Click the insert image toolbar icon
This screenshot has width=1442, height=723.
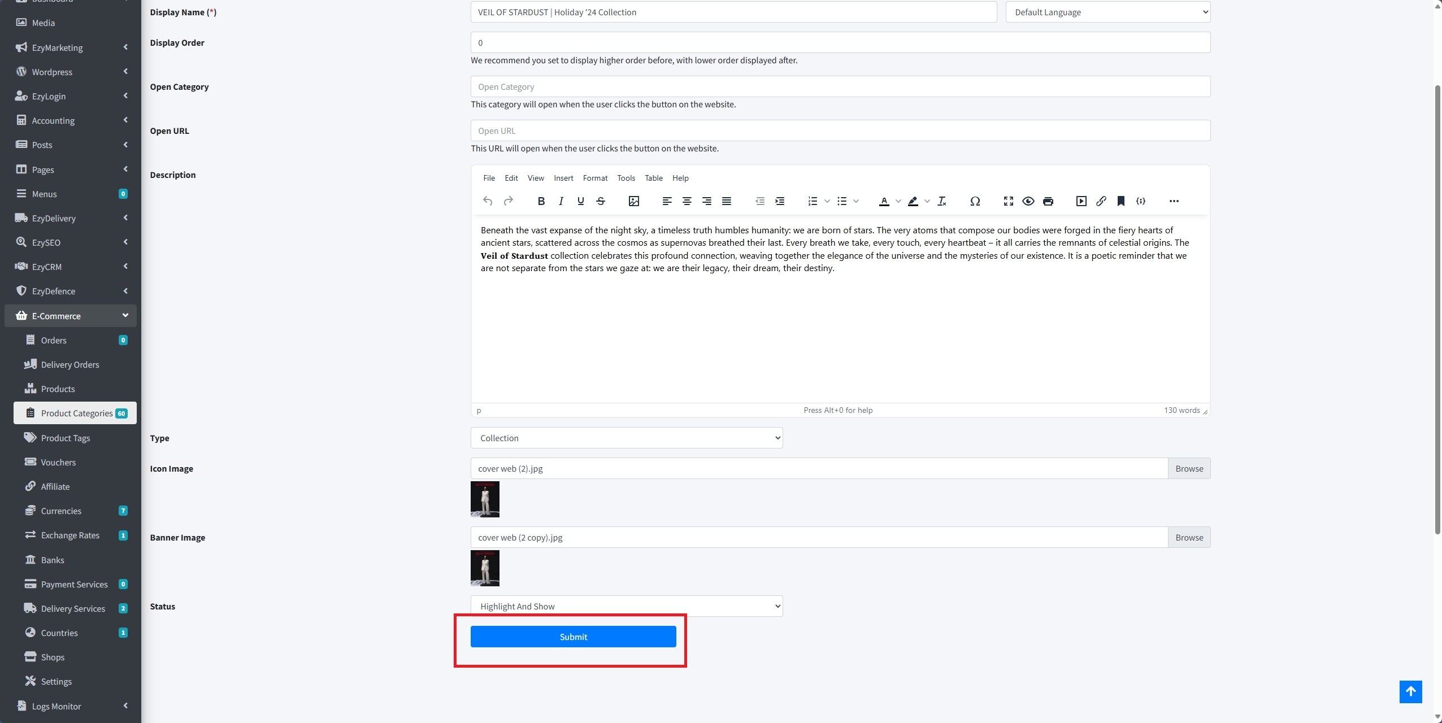point(633,201)
